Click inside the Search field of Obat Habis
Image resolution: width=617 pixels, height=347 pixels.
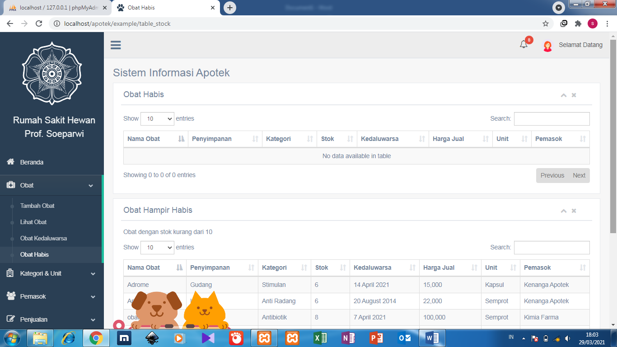pos(552,118)
